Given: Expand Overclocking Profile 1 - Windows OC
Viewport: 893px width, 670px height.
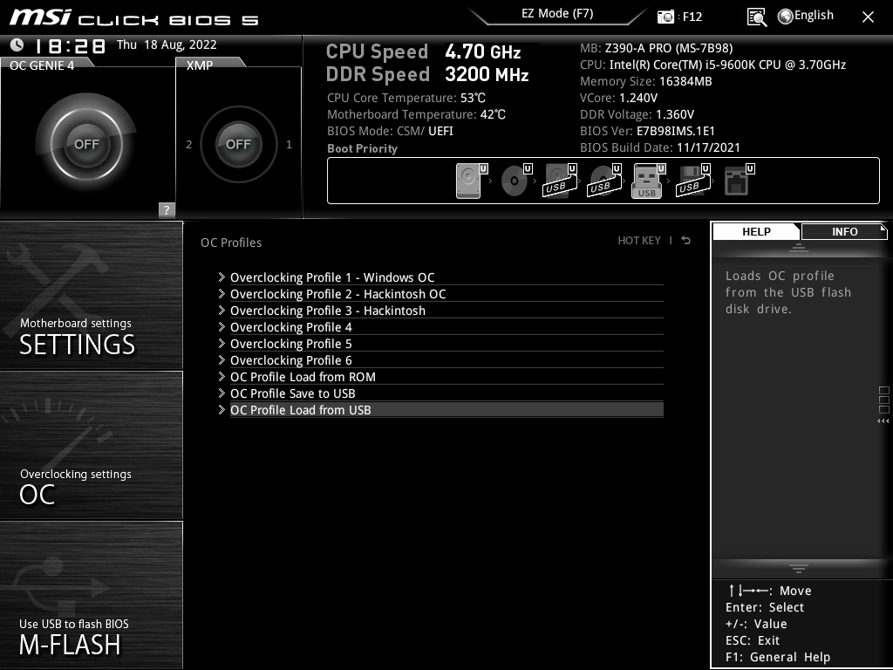Looking at the screenshot, I should tap(440, 277).
